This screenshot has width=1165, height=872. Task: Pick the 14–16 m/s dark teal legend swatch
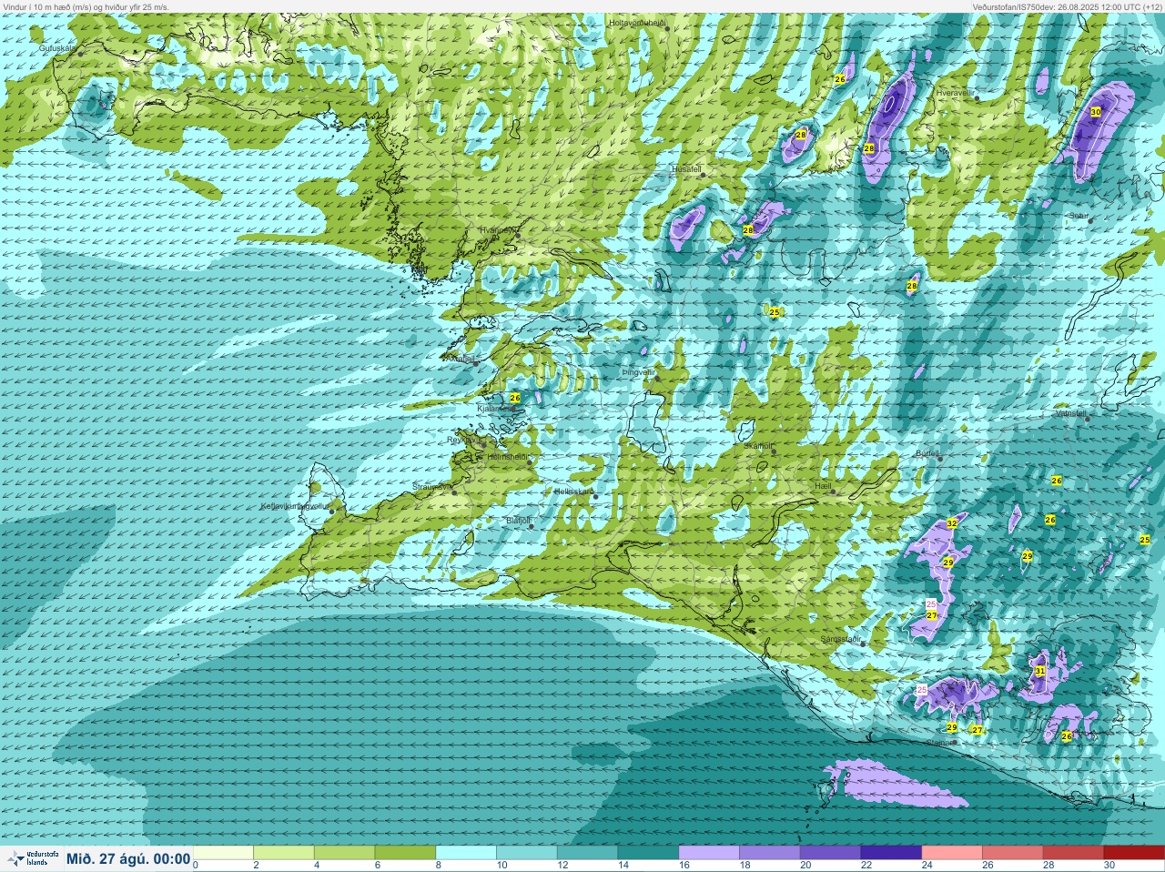[648, 853]
